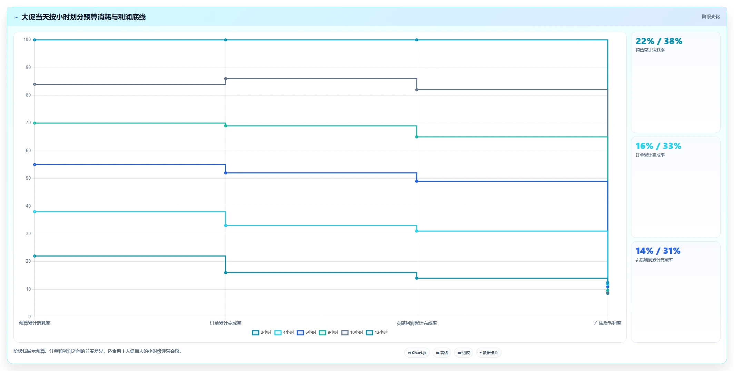Click the 广告后毛利率 x-axis label

point(607,323)
